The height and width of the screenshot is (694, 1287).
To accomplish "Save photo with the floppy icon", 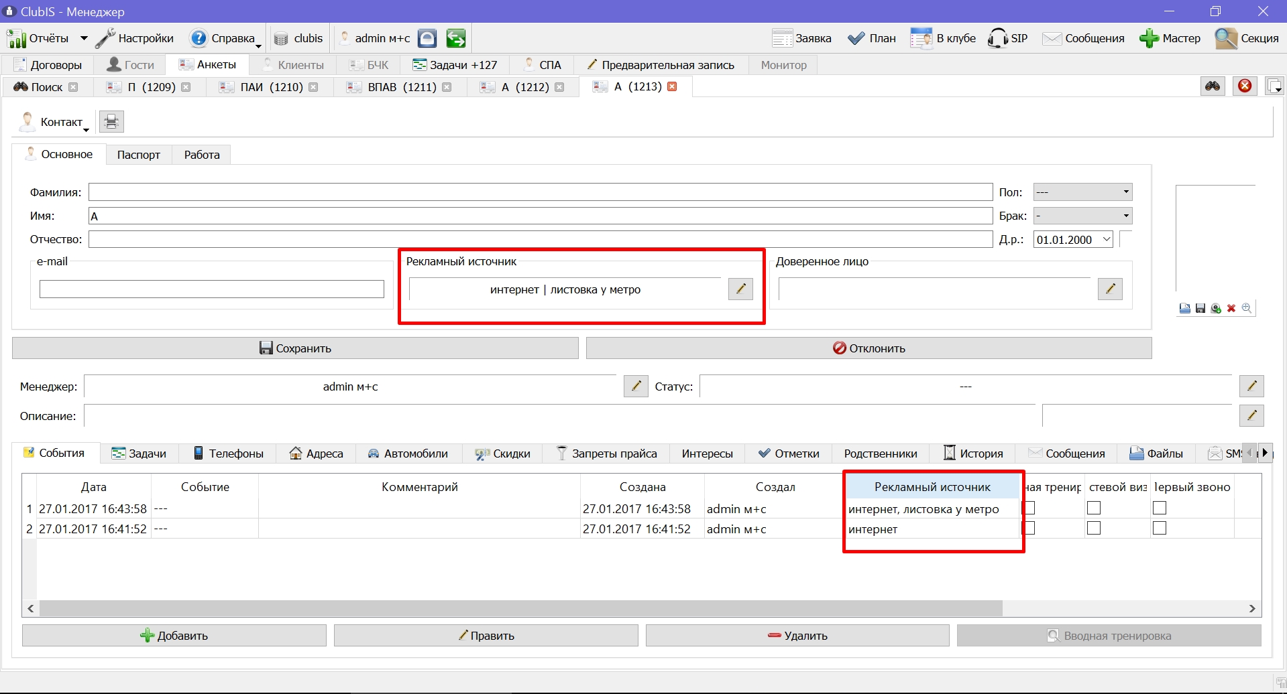I will click(x=1200, y=308).
